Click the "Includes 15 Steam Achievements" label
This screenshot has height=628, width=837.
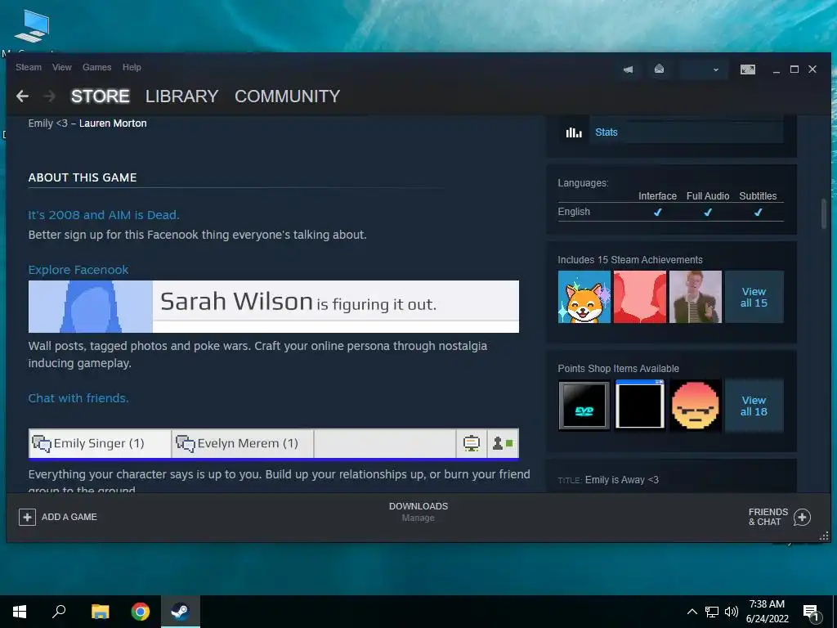[630, 260]
